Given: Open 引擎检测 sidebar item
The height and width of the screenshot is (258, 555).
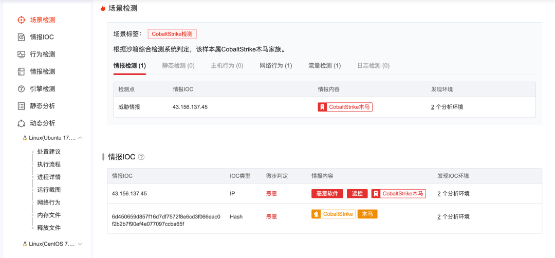Looking at the screenshot, I should click(43, 89).
